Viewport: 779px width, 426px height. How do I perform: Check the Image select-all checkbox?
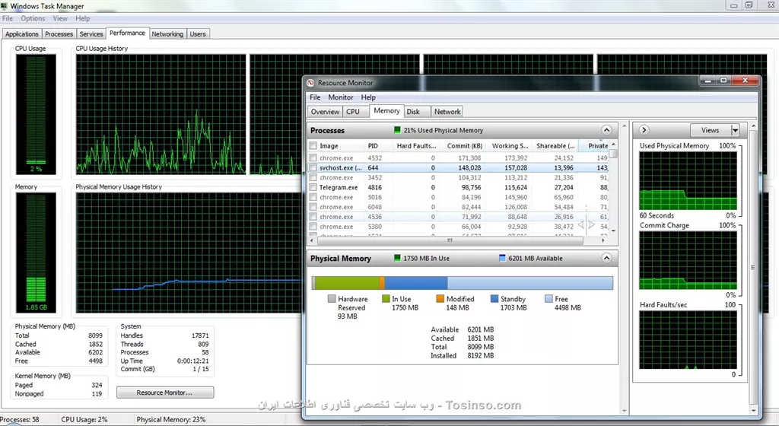(x=313, y=146)
